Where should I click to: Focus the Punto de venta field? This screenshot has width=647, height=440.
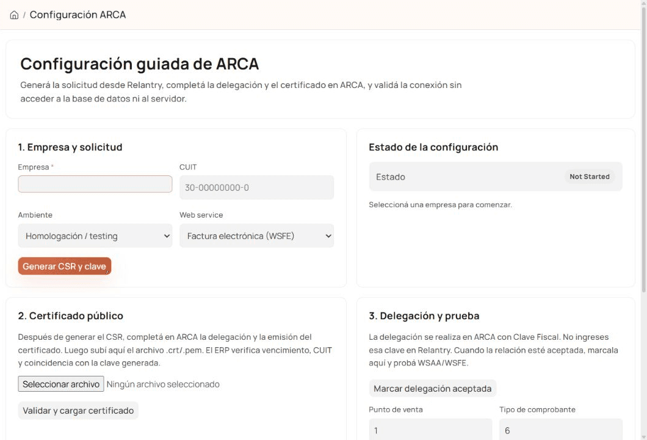pos(430,430)
